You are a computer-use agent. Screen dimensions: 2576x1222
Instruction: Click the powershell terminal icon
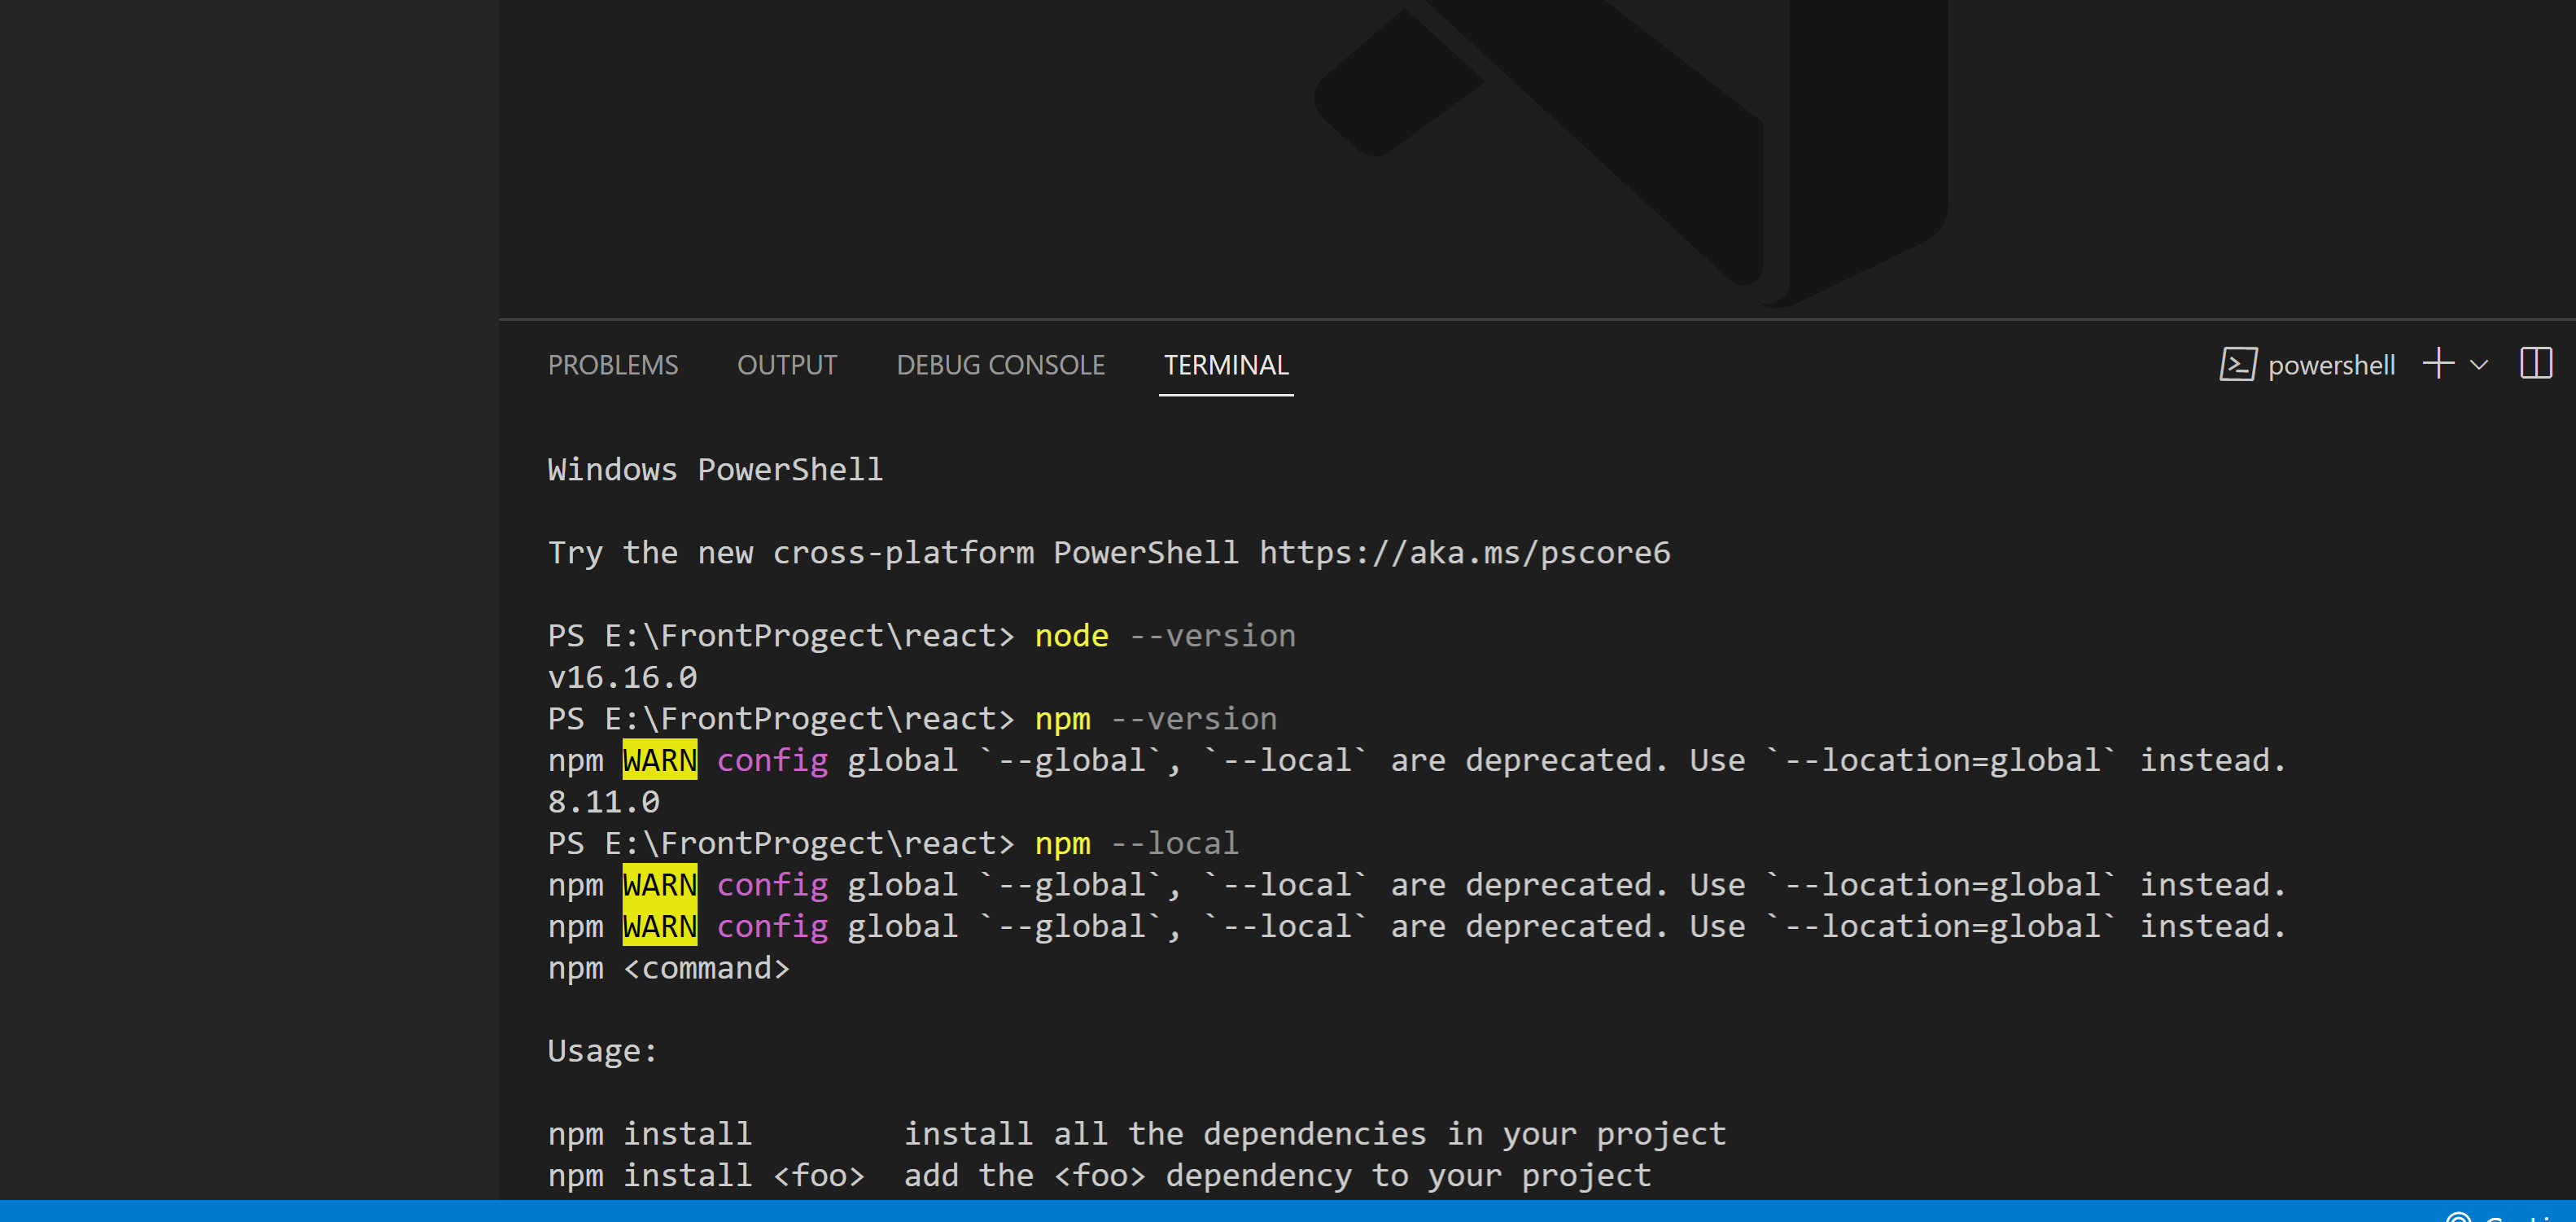click(2237, 364)
